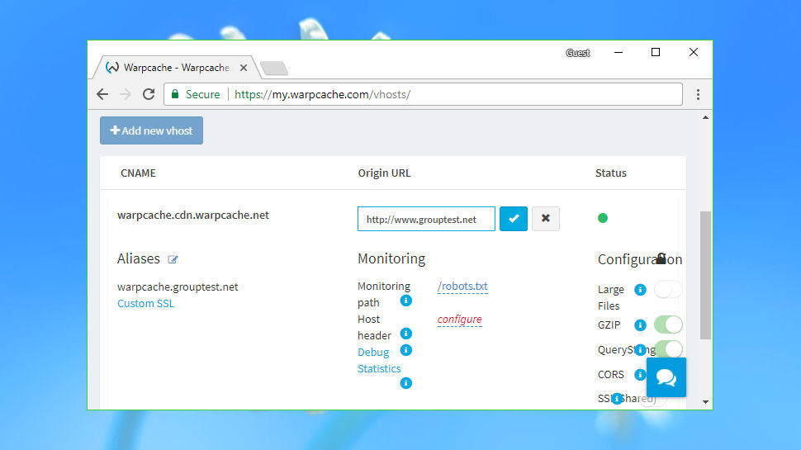Image resolution: width=801 pixels, height=450 pixels.
Task: Click the scrollbar up arrow
Action: [705, 117]
